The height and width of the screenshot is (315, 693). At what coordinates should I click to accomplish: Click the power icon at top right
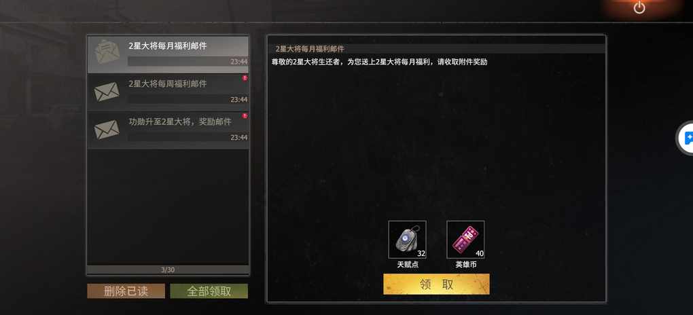click(x=639, y=7)
